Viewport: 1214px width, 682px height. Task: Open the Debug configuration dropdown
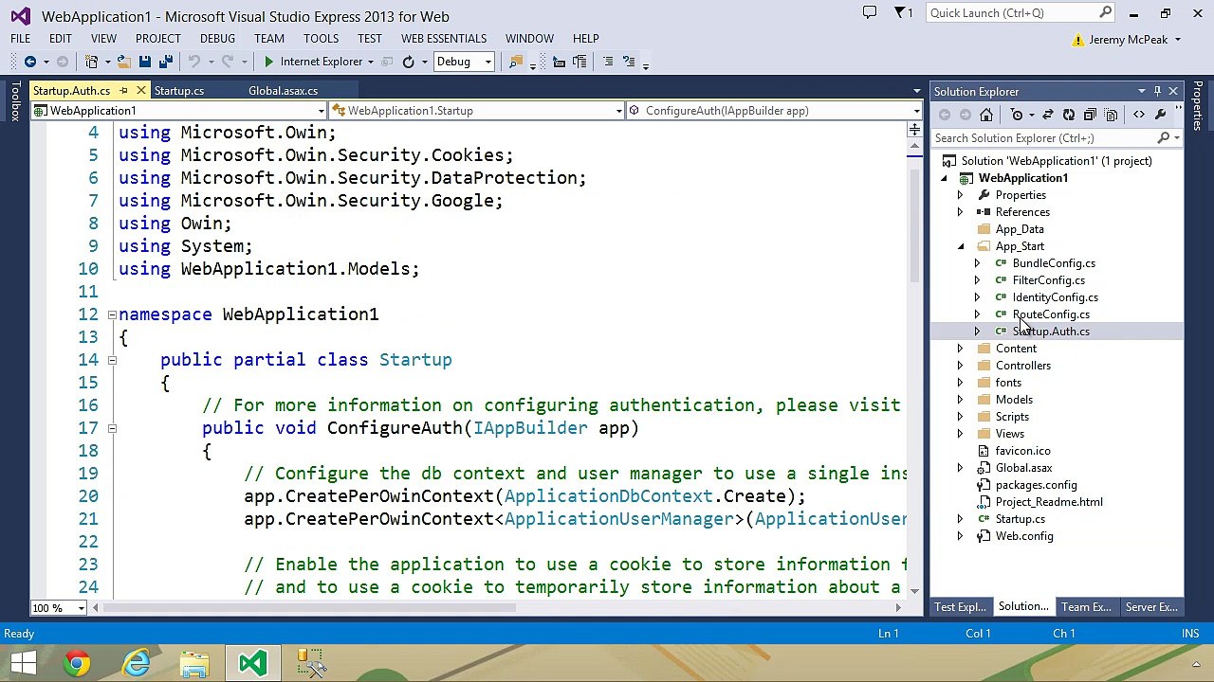(x=487, y=62)
